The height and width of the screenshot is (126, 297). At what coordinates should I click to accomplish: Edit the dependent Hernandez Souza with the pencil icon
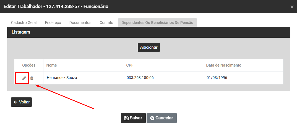click(24, 78)
